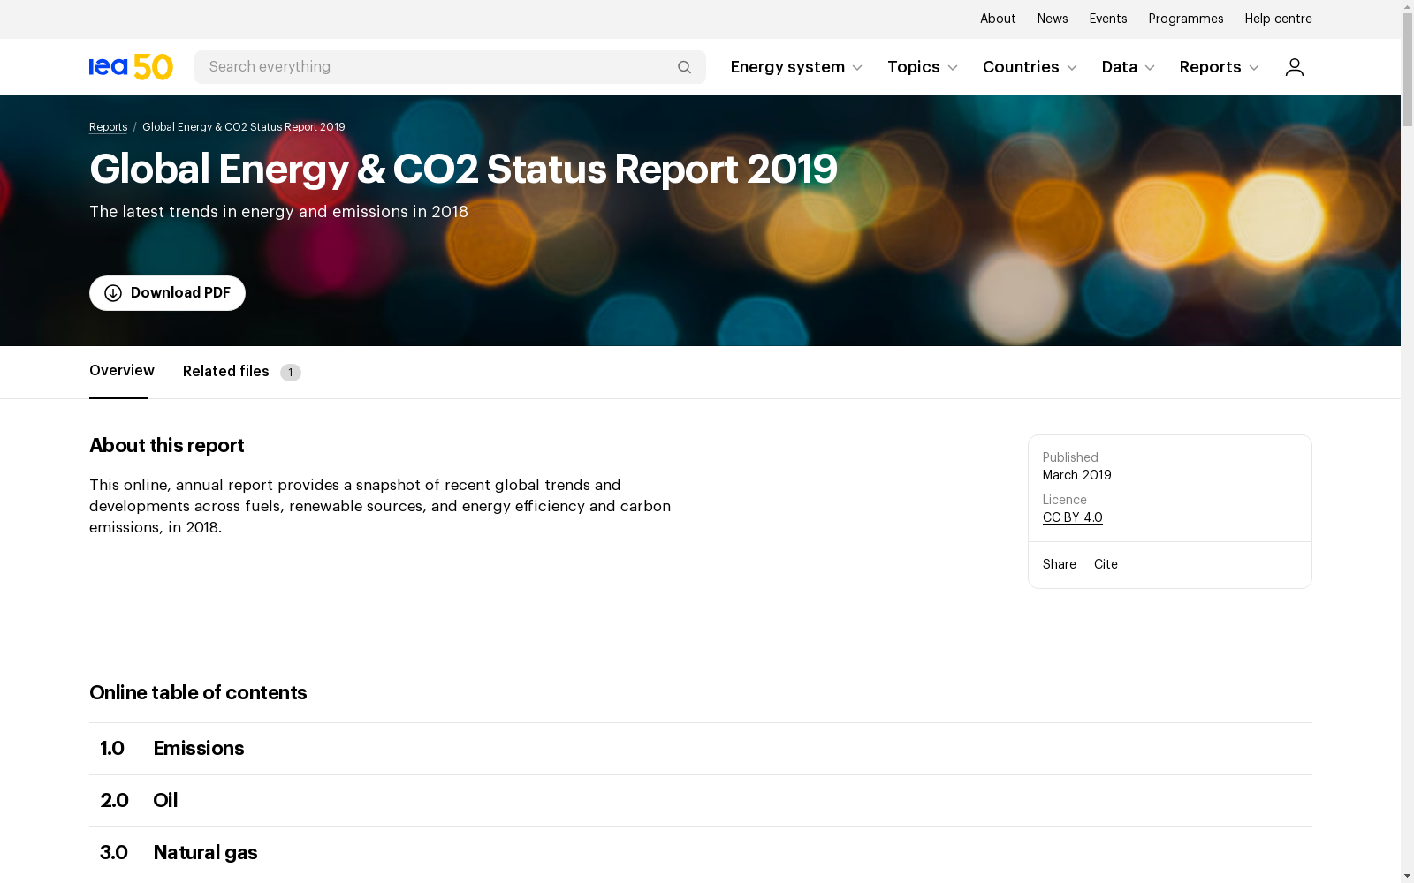
Task: Click the Related files count badge
Action: (x=291, y=373)
